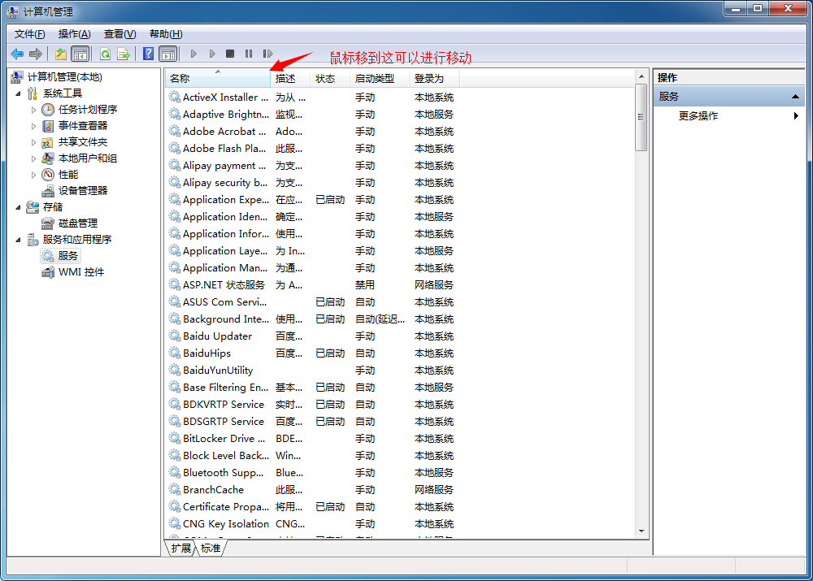Open the 操作(A) menu
Screen dimensions: 813x581
(x=74, y=34)
